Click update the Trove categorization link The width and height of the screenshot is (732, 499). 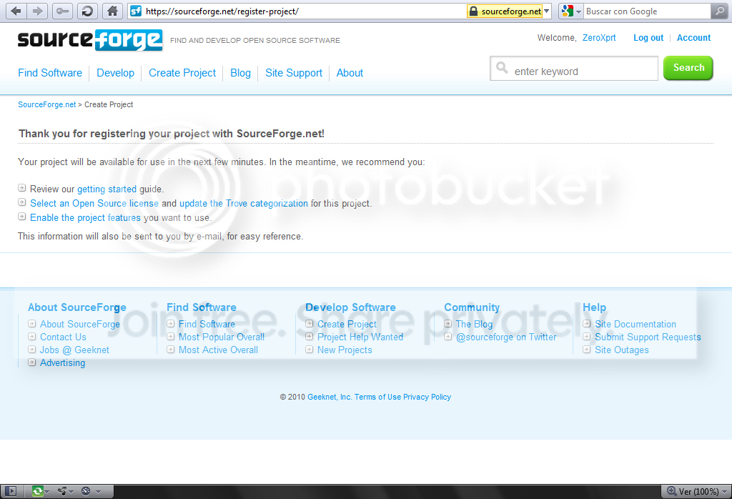pos(244,204)
